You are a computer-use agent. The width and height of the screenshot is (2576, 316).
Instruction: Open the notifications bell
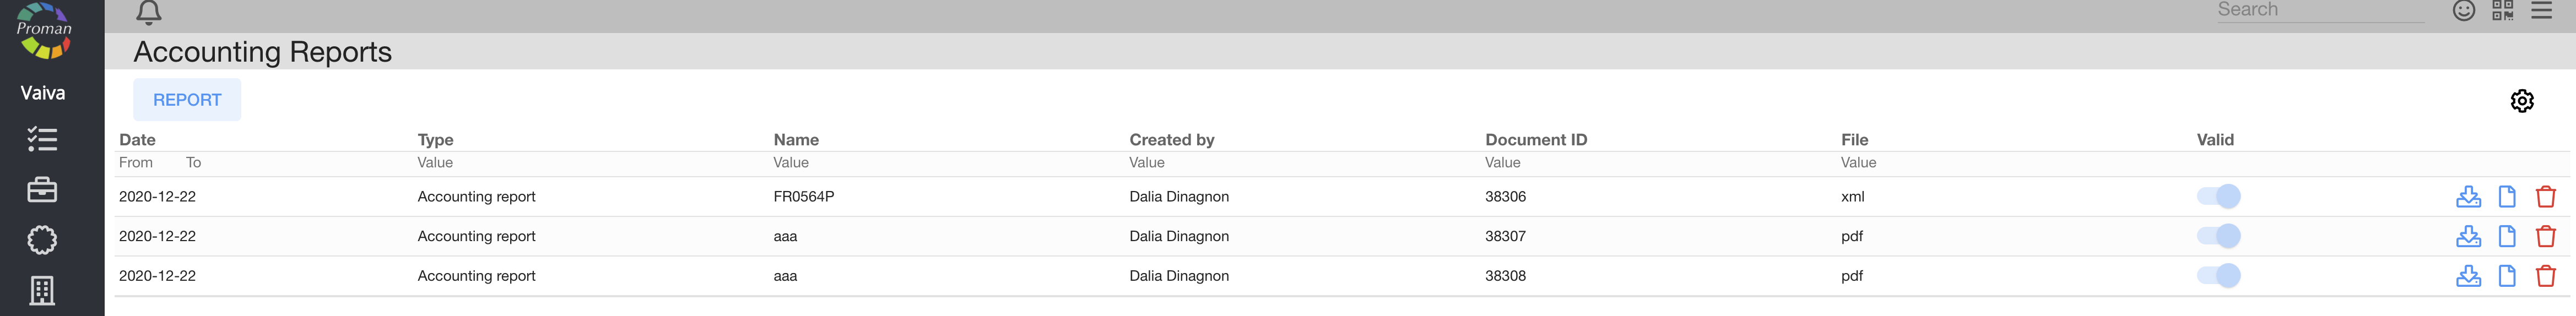tap(149, 12)
